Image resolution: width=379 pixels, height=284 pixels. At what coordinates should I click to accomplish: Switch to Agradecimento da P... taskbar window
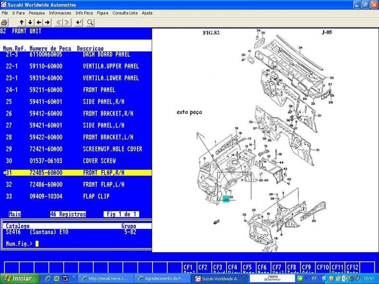(162, 279)
